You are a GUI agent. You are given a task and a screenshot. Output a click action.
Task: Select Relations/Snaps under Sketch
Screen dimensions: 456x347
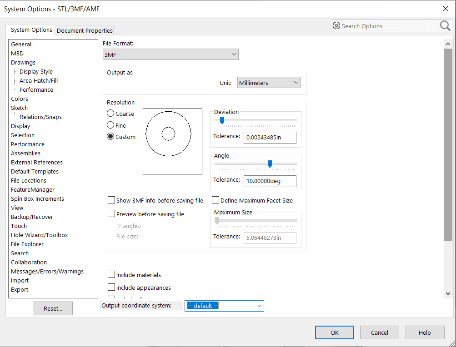[41, 117]
